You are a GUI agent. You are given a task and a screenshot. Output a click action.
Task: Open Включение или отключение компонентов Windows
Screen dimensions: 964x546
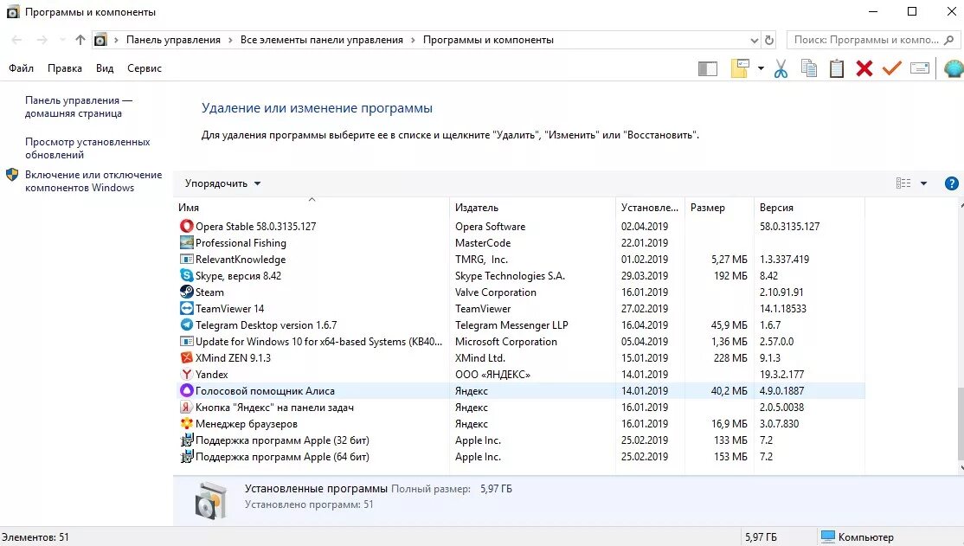(x=93, y=182)
